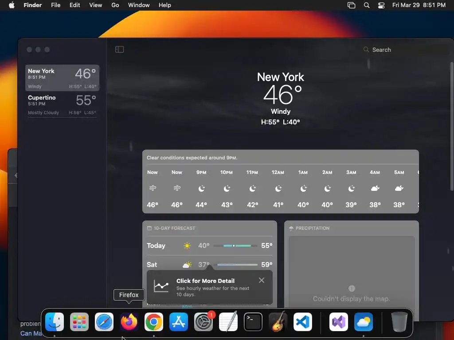Open Today row in 10-day forecast
The image size is (454, 340).
(x=210, y=245)
